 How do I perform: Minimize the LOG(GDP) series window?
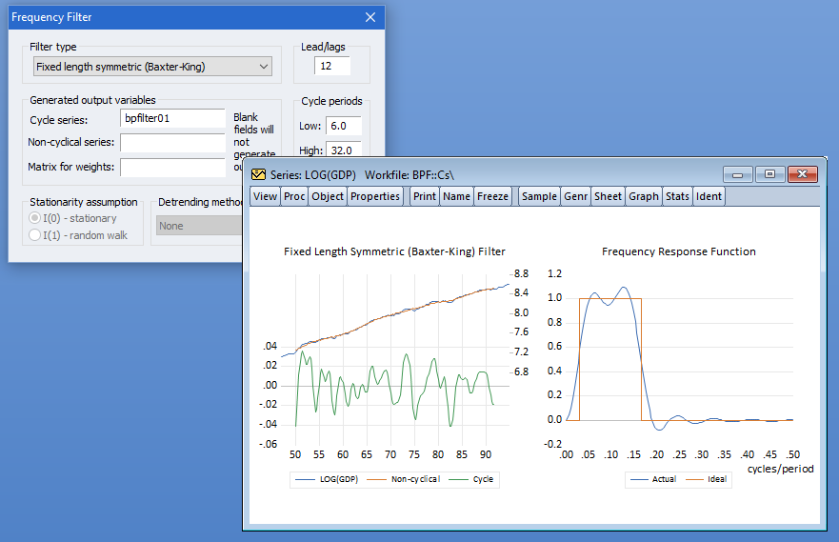738,174
